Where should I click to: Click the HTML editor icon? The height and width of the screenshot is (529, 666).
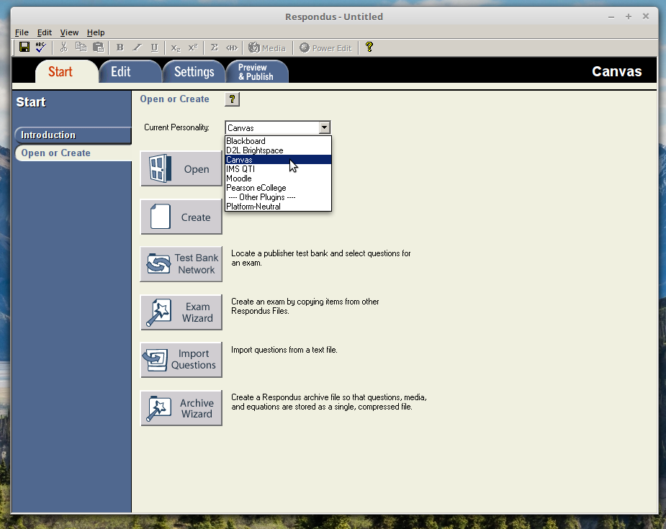tap(232, 48)
